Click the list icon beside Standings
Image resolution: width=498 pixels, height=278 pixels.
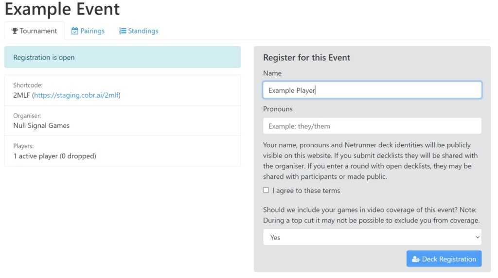coord(123,31)
